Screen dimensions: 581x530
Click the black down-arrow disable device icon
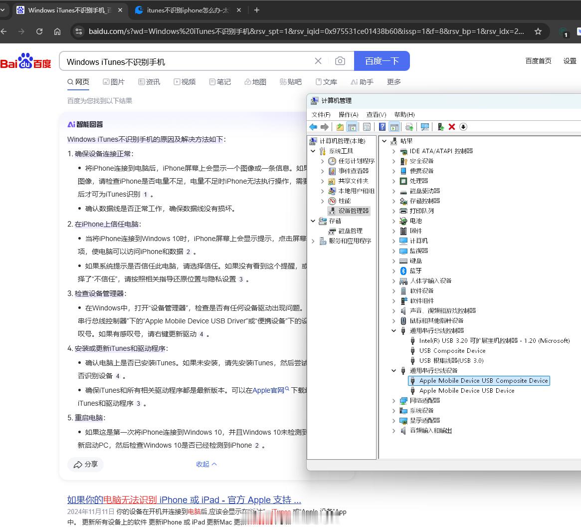tap(463, 127)
